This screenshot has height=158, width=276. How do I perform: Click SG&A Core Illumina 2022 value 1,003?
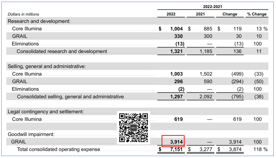tap(176, 74)
